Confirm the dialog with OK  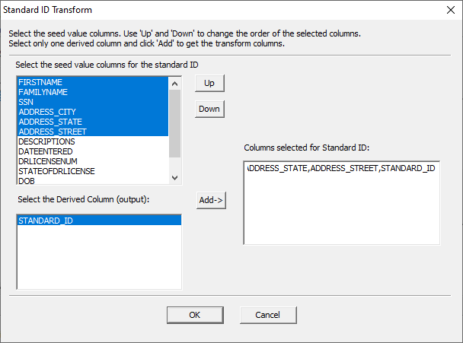tap(195, 315)
